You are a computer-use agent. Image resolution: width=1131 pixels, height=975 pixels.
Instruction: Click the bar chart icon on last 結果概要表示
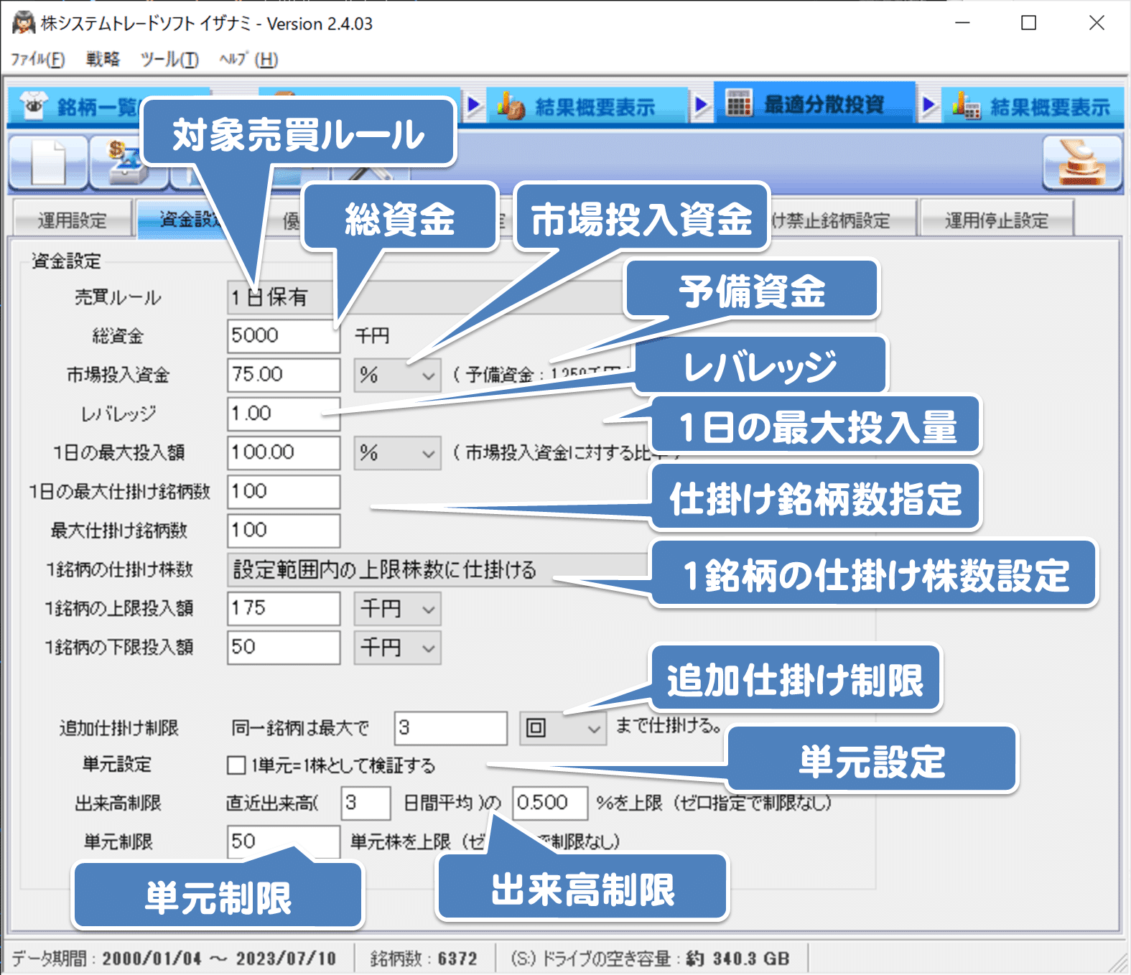coord(967,107)
